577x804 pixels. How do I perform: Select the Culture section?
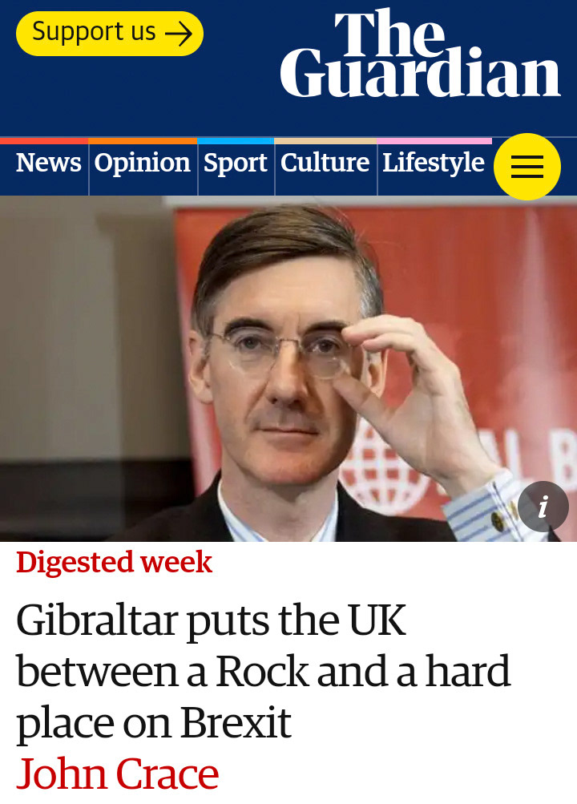click(325, 163)
